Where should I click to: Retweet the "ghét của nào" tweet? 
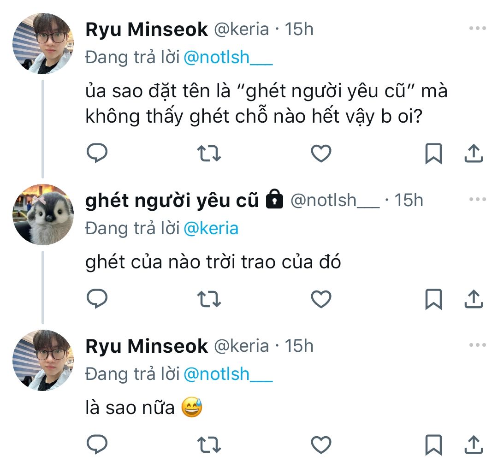click(209, 299)
